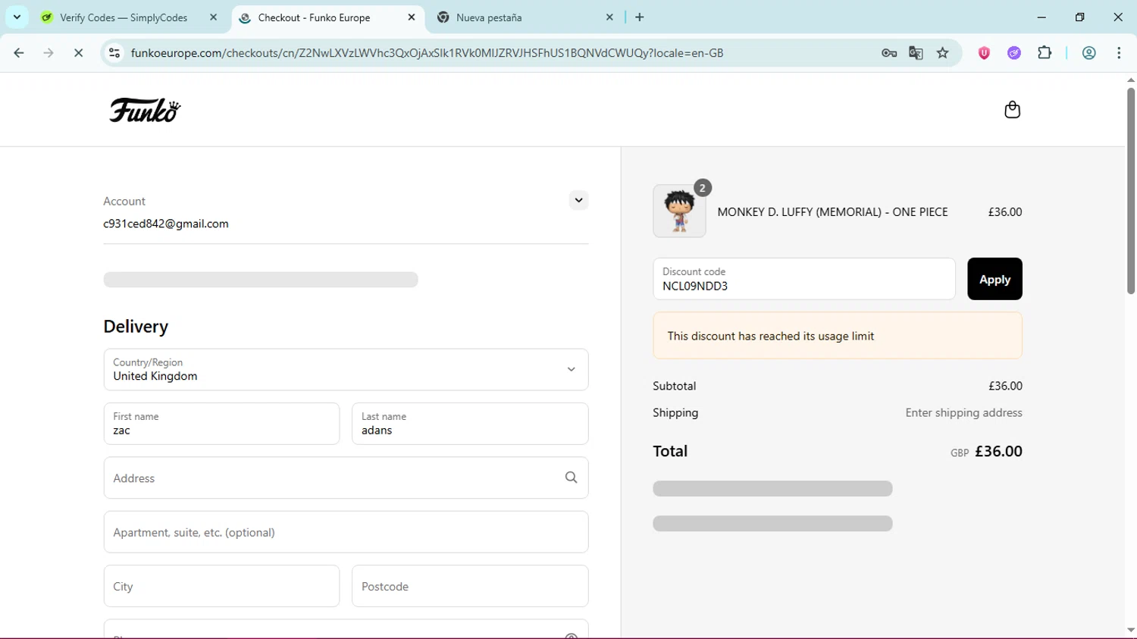Open the Country/Region dropdown
Image resolution: width=1137 pixels, height=639 pixels.
pyautogui.click(x=346, y=370)
